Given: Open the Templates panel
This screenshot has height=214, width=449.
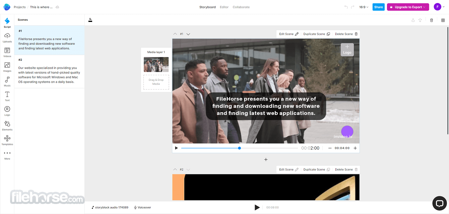Looking at the screenshot, I should tap(7, 141).
